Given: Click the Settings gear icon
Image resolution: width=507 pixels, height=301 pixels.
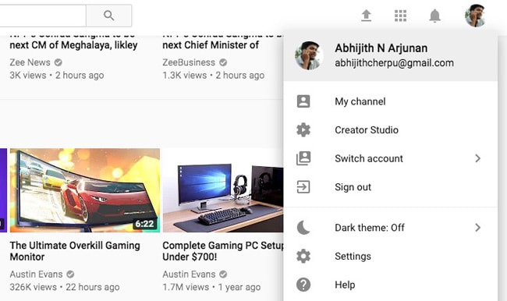Looking at the screenshot, I should 303,256.
